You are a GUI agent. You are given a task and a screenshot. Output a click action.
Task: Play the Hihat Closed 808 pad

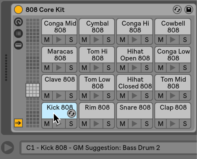coord(134,96)
